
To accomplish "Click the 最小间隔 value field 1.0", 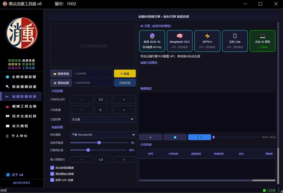I will (x=100, y=160).
